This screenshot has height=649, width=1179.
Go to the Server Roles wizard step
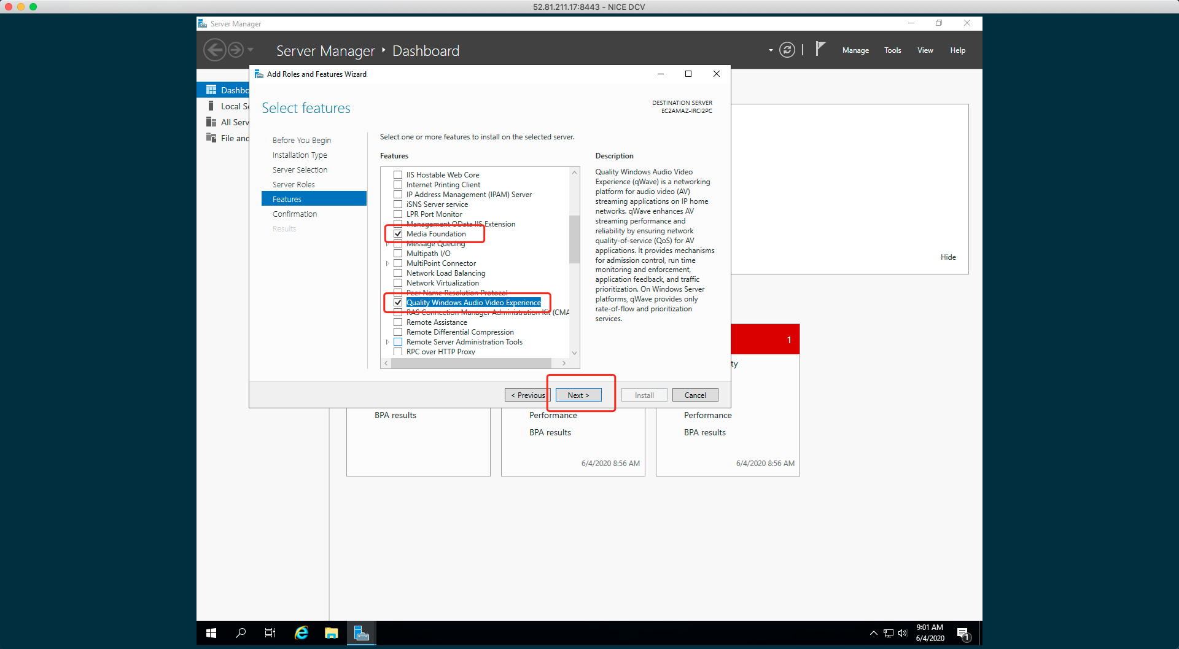coord(294,185)
